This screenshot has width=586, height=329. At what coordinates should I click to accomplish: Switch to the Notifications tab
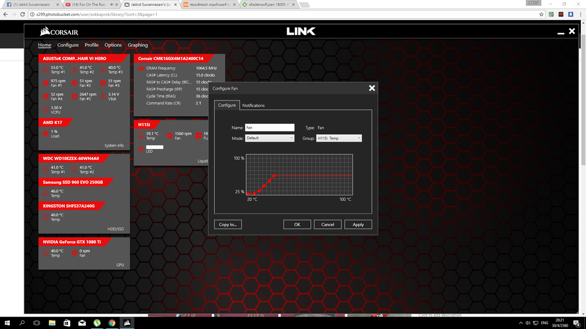pos(254,106)
